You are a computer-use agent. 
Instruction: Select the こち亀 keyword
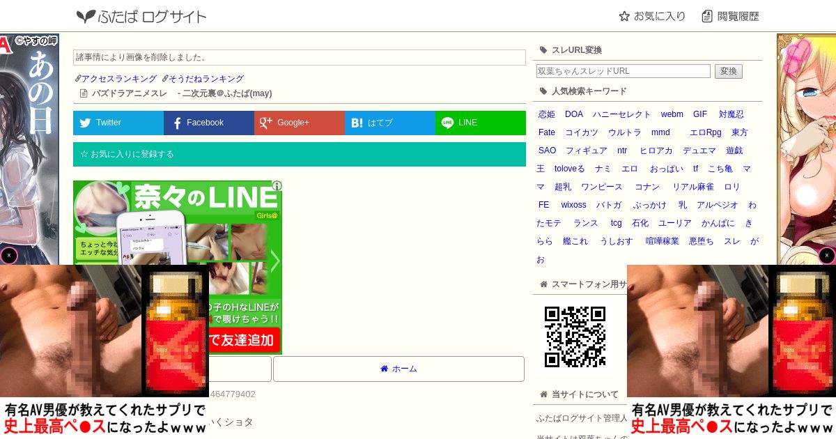pyautogui.click(x=720, y=169)
